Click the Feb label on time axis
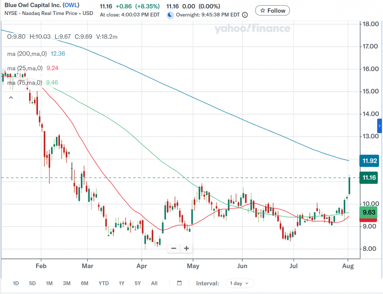 41,266
